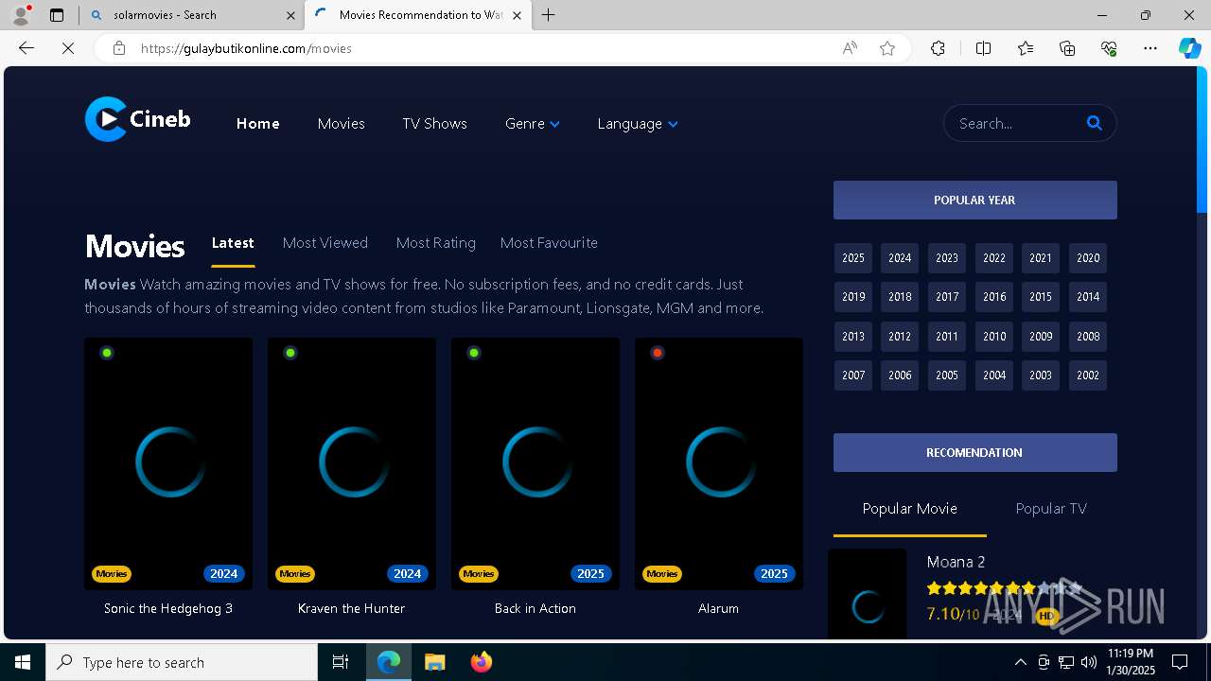The width and height of the screenshot is (1211, 681).
Task: Open Split screen icon
Action: 983,48
